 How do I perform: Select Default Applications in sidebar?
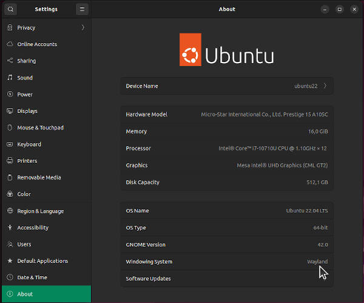pyautogui.click(x=47, y=261)
